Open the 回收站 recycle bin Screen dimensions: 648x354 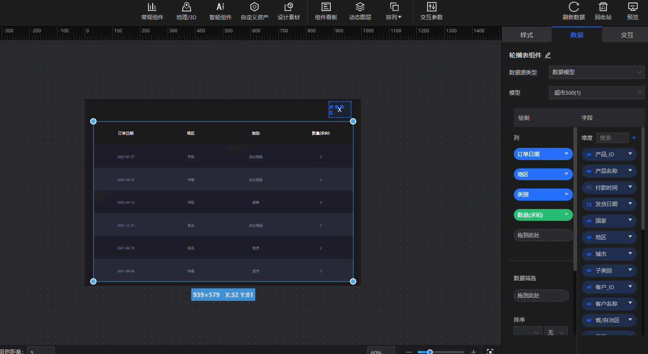pos(603,11)
